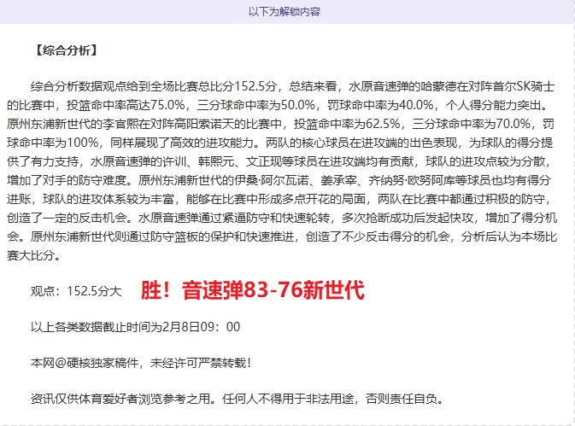Click the line starting 进账，球队的进攻体系
The height and width of the screenshot is (426, 575).
coord(279,199)
